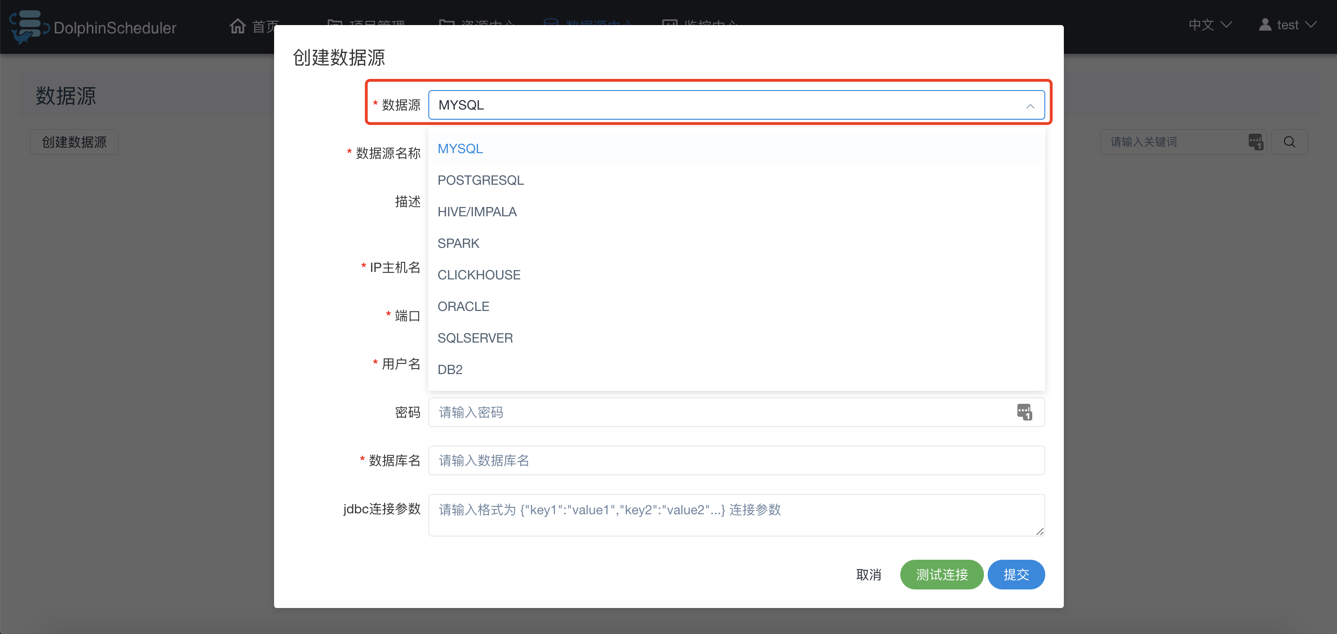This screenshot has height=634, width=1337.
Task: Focus the jdbc连接参数 textarea
Action: click(x=736, y=515)
